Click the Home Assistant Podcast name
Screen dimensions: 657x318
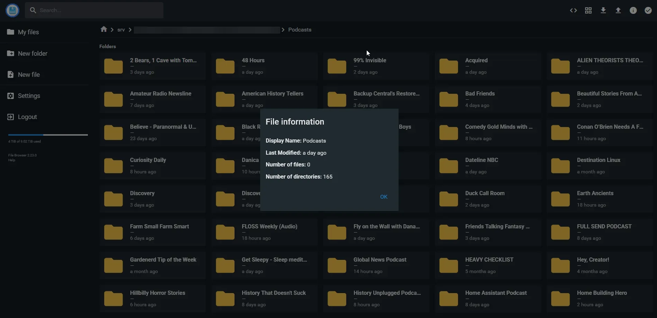click(496, 293)
